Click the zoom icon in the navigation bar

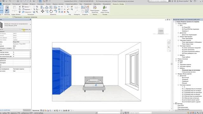[x=169, y=47]
